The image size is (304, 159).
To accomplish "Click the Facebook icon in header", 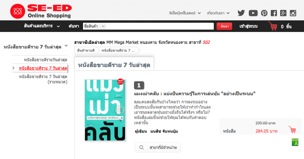I will 274,13.
